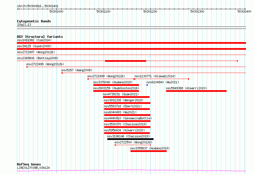Select the black nsv3196146 variant bar
The image size is (254, 174).
tap(130, 139)
